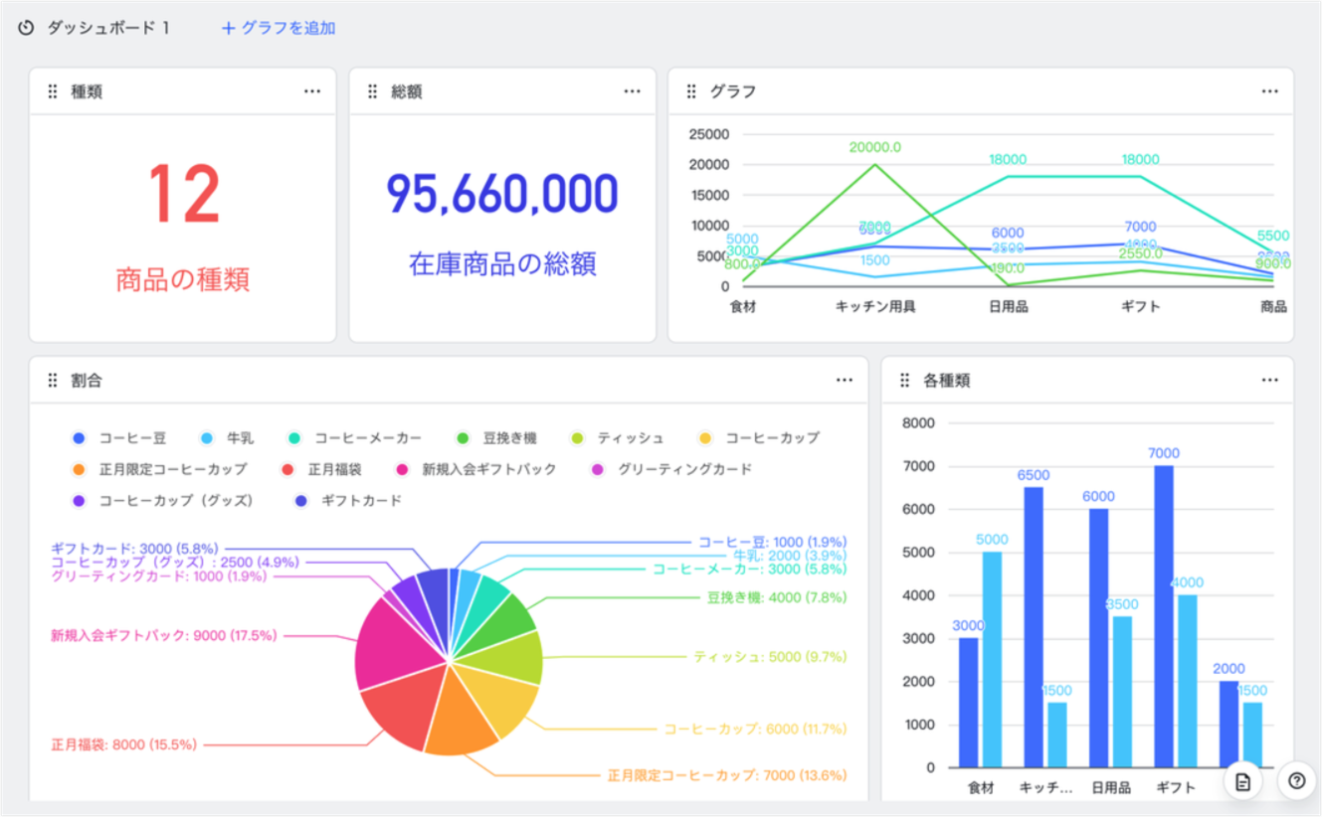The width and height of the screenshot is (1322, 817).
Task: Click the グラフを追加 button
Action: pos(279,28)
